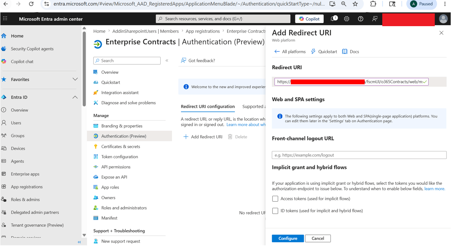Open Integration assistant menu item
The image size is (451, 246).
tap(120, 93)
